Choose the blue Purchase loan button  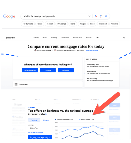[48, 70]
